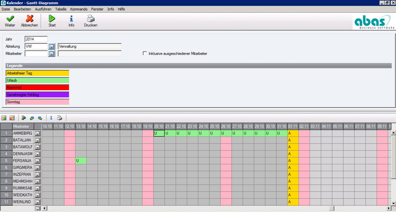Open the Mitarbeiter field lookup selector button
The height and width of the screenshot is (212, 396).
[x=52, y=54]
